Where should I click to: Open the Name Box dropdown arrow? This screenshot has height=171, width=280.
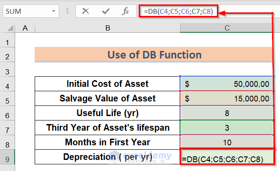click(x=53, y=11)
